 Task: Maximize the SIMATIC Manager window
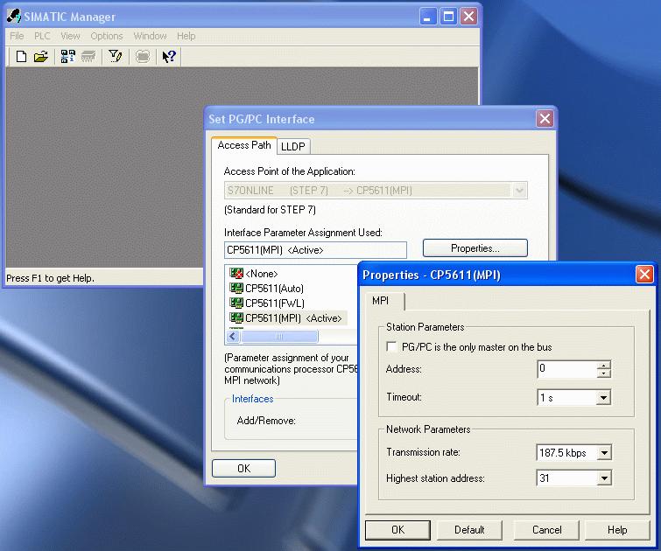(x=448, y=17)
